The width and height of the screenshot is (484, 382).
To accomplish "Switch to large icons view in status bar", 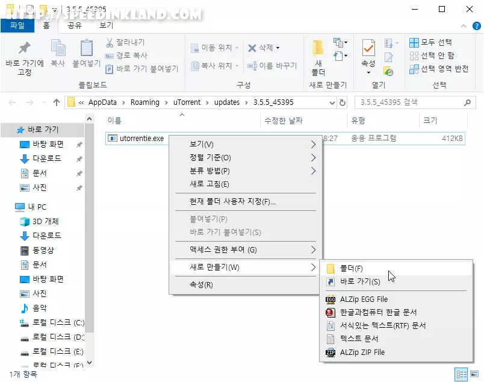I will pos(474,374).
